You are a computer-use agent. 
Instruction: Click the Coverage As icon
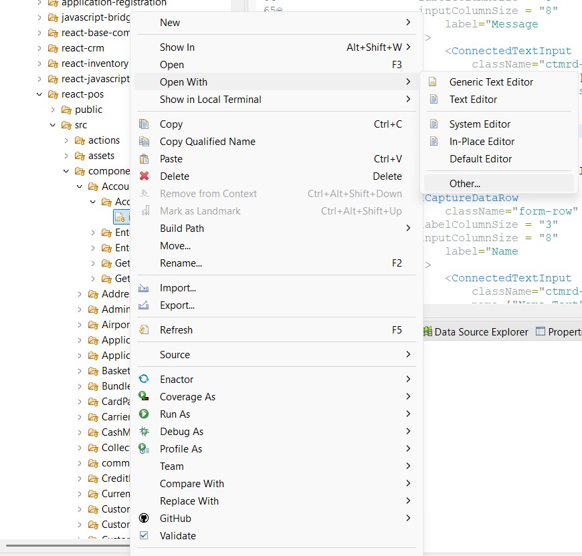click(144, 396)
